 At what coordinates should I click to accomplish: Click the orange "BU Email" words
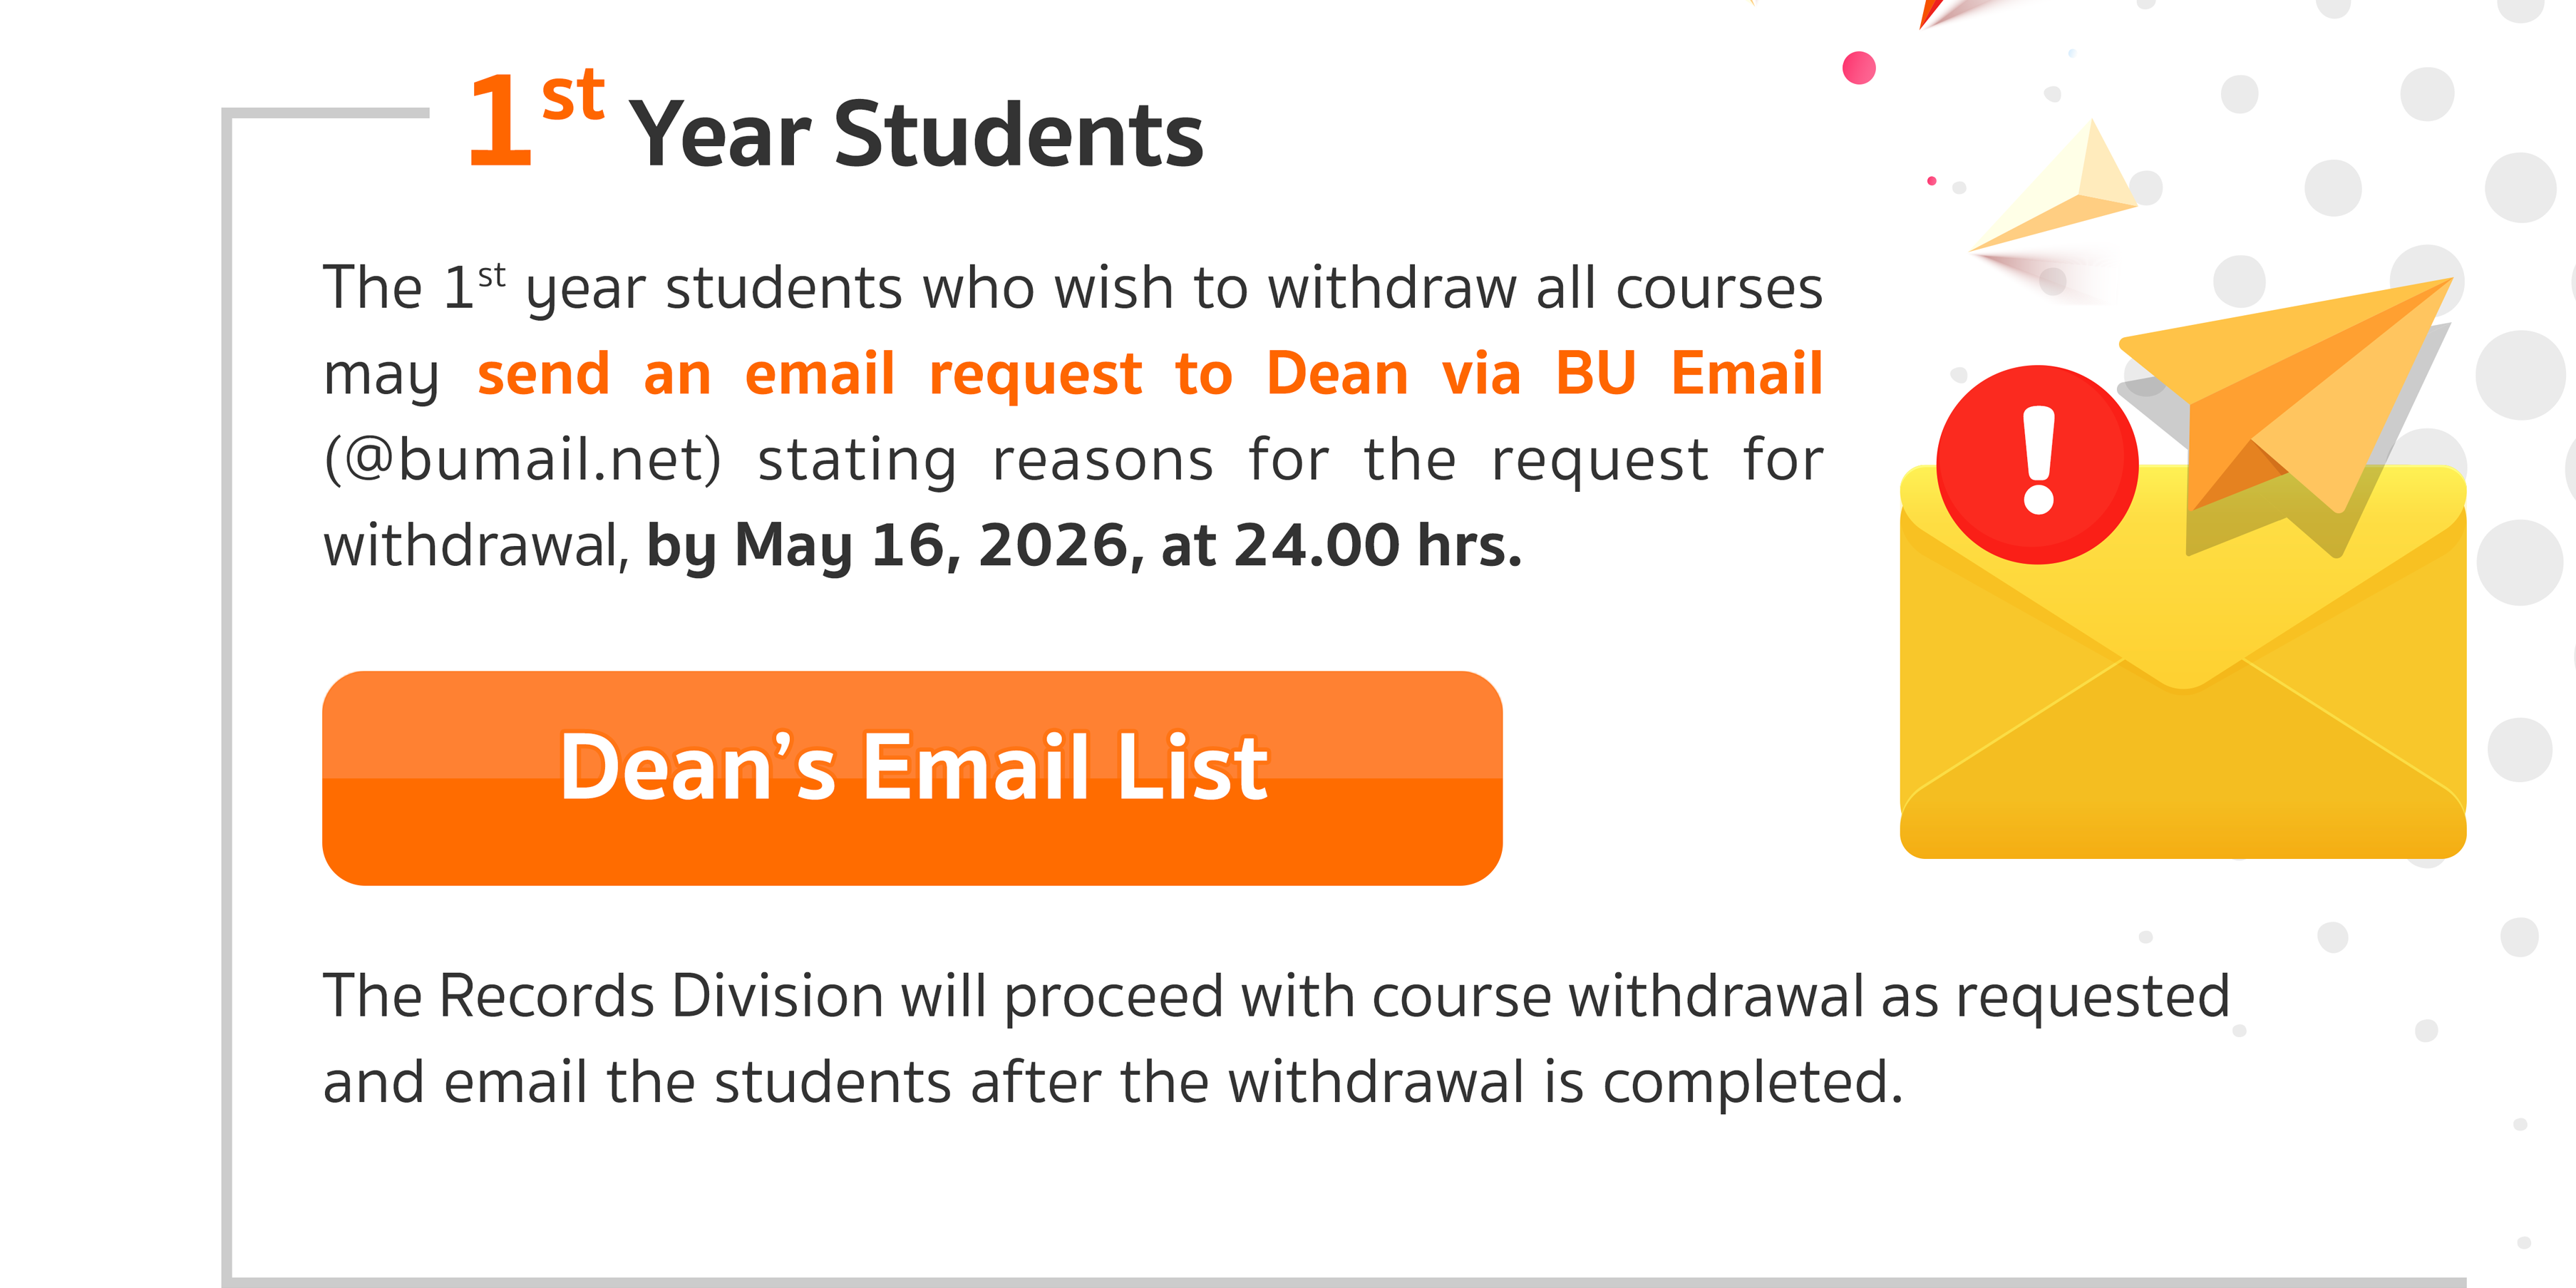(x=1689, y=374)
